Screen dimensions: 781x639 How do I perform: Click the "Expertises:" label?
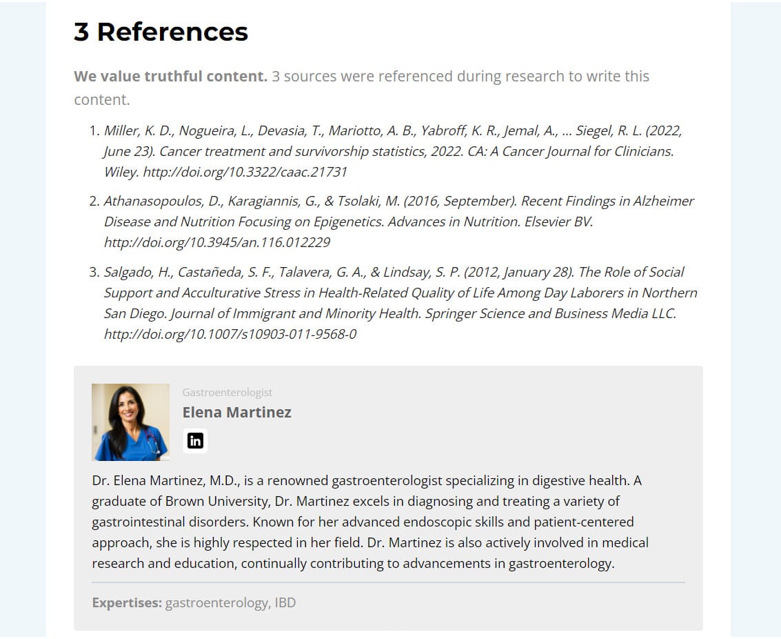pos(127,602)
